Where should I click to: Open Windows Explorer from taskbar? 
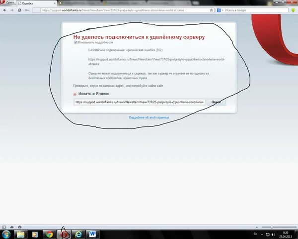click(20, 235)
